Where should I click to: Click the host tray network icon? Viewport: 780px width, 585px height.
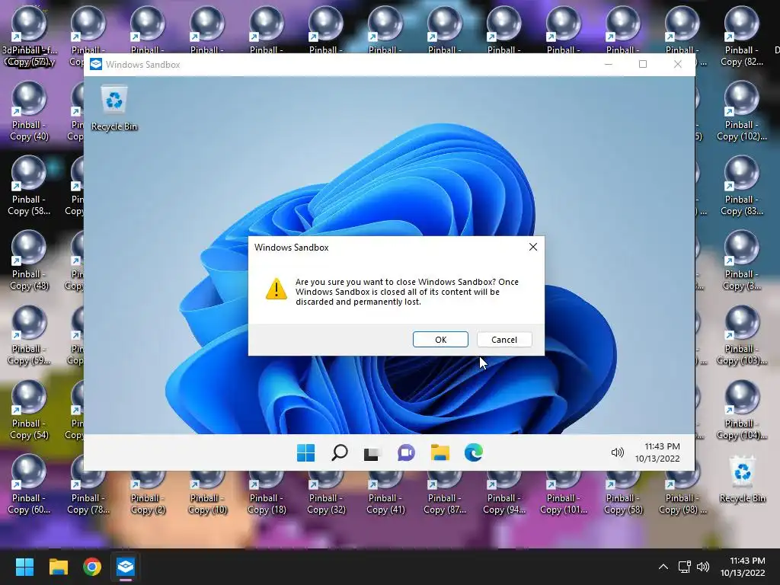pos(685,567)
